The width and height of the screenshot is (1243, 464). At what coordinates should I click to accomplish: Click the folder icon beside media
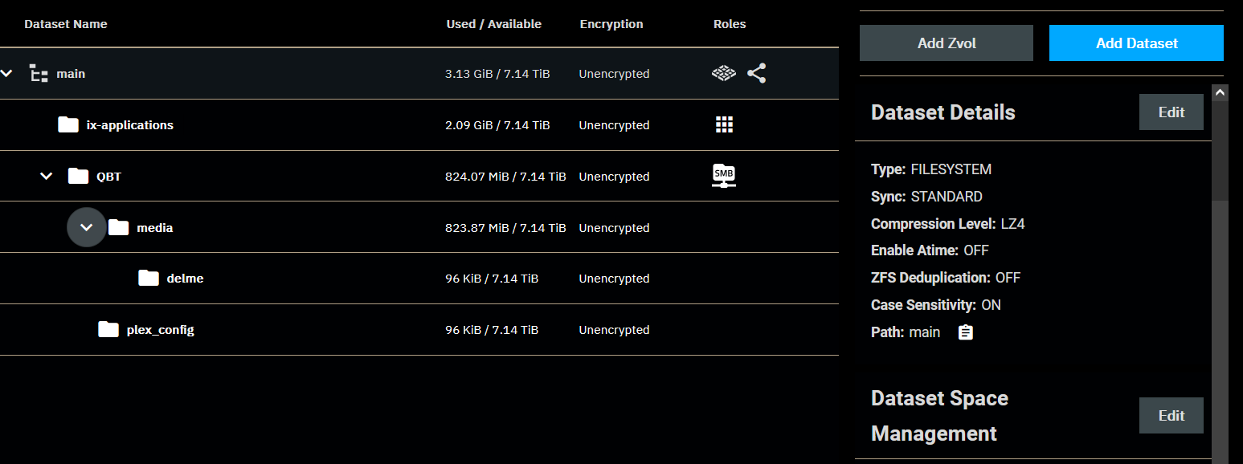click(x=117, y=227)
